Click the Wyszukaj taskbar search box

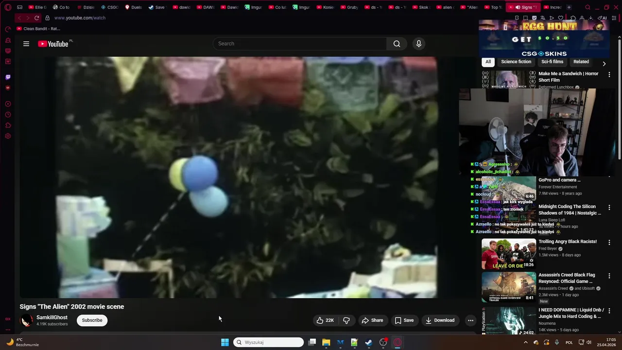click(268, 342)
